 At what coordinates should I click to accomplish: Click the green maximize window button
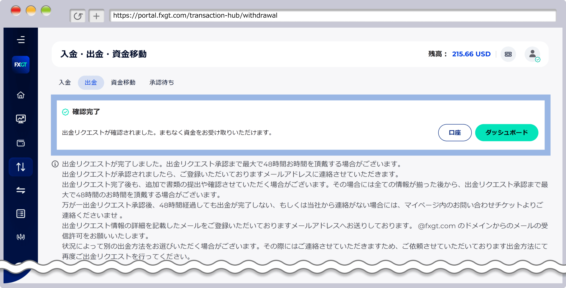tap(46, 11)
